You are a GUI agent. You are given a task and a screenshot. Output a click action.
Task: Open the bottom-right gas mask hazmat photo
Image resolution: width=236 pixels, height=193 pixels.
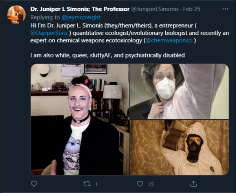pos(179,147)
